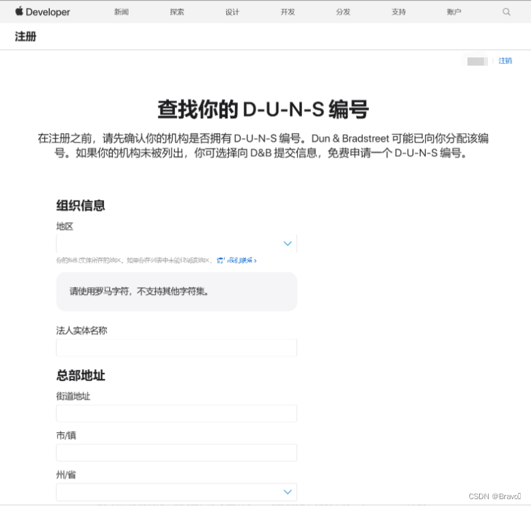531x506 pixels.
Task: Focus the 市/镇 input field
Action: pyautogui.click(x=176, y=453)
